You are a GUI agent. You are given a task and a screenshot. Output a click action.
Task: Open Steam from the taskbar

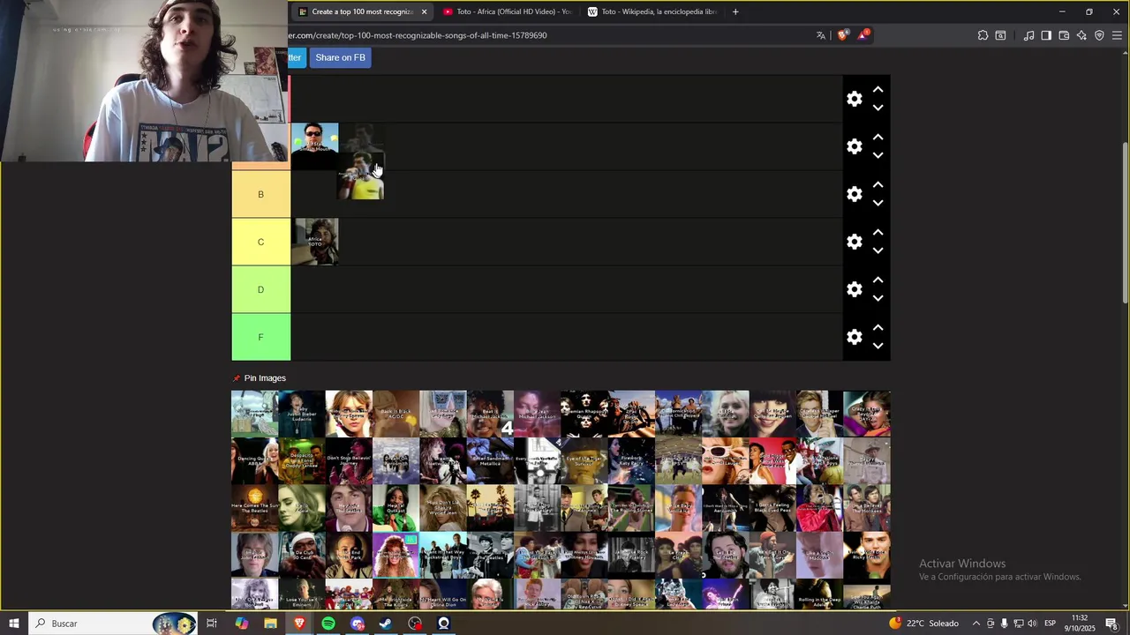(386, 624)
